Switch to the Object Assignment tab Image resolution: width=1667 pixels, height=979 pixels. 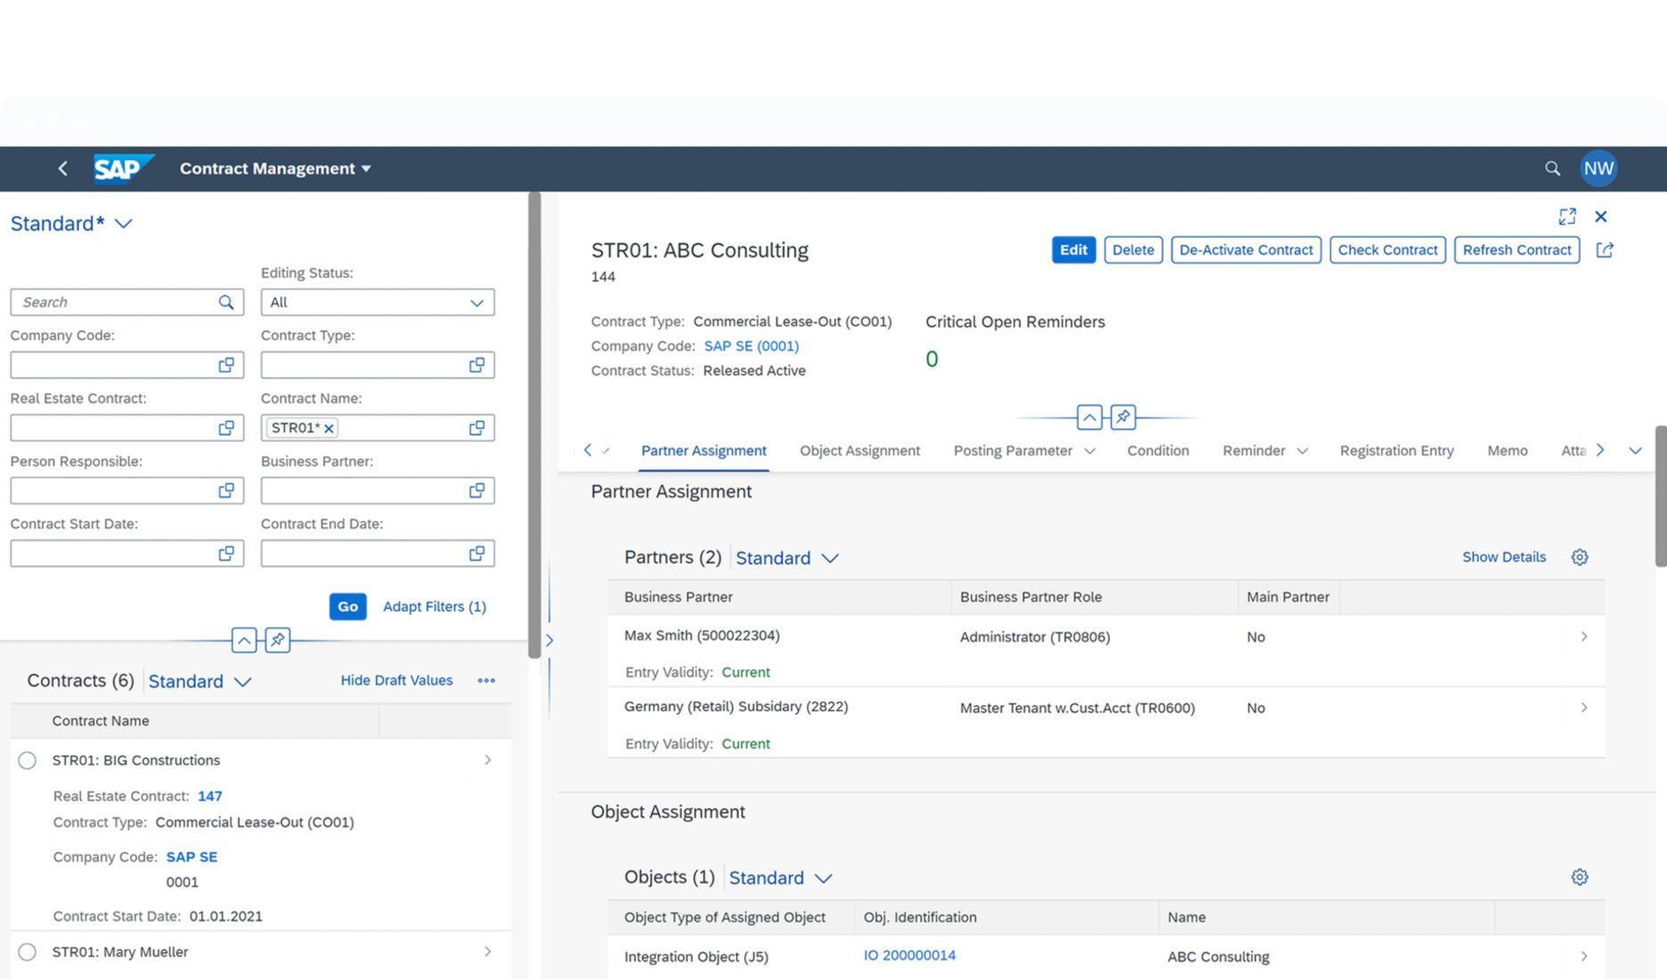859,450
